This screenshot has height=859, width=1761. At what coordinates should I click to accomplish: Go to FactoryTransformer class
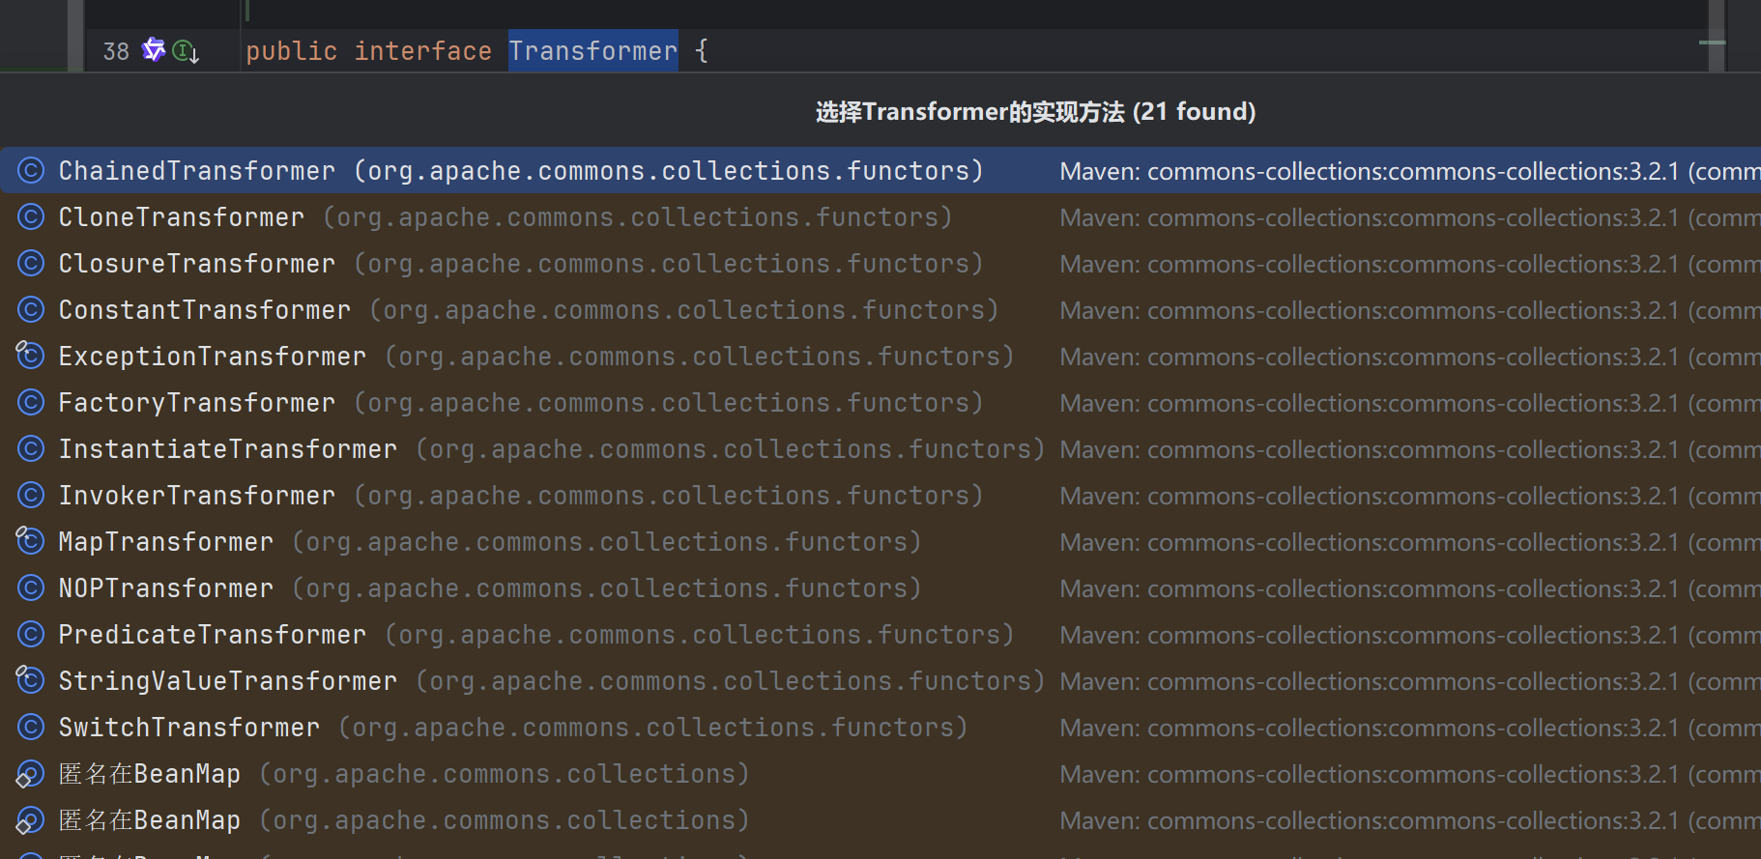(x=880, y=403)
